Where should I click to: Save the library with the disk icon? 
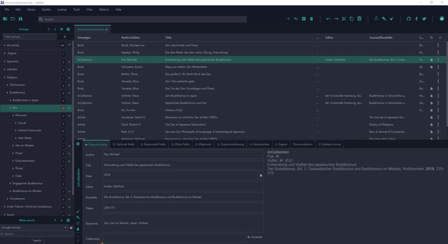tap(20, 19)
